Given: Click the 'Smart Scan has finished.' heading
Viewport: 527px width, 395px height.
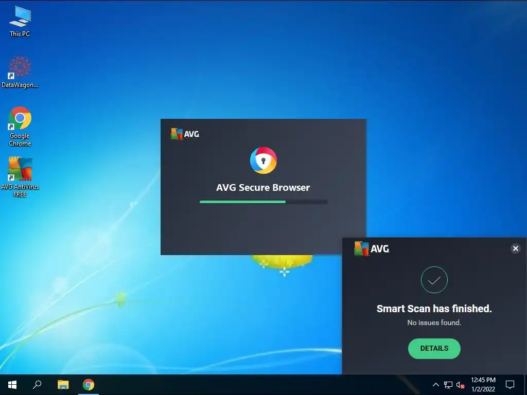Looking at the screenshot, I should tap(434, 309).
